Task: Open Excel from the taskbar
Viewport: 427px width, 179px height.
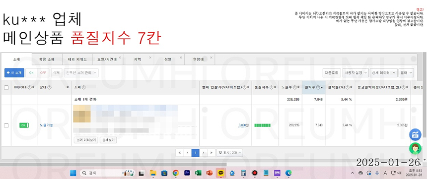Action: pos(198,173)
